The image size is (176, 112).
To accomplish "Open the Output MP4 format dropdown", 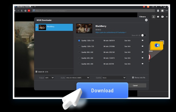I will tap(49, 78).
